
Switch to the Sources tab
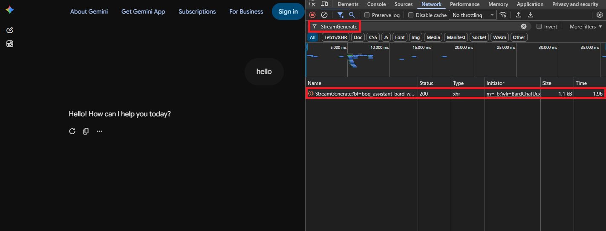click(x=404, y=4)
